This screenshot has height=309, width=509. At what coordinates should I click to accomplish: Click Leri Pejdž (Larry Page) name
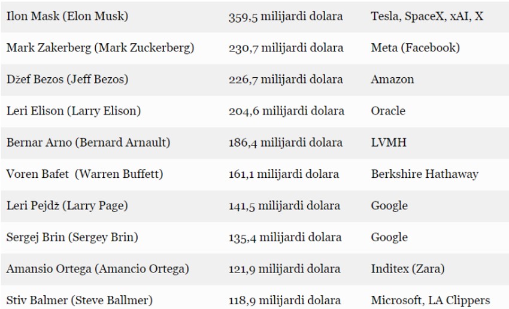[66, 205]
